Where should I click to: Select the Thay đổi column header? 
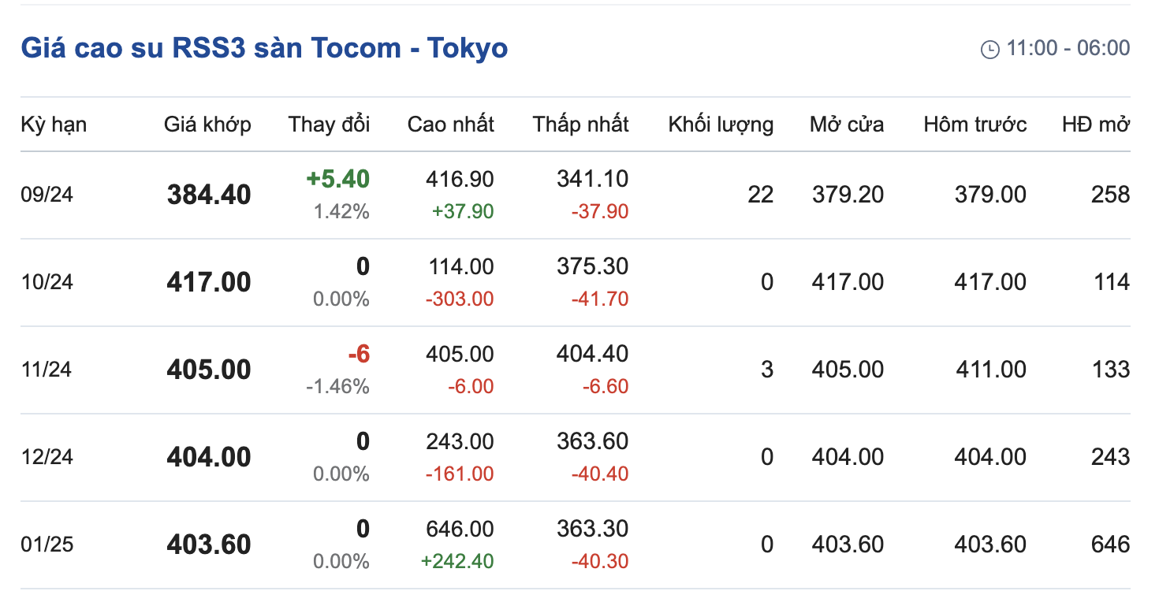[329, 125]
